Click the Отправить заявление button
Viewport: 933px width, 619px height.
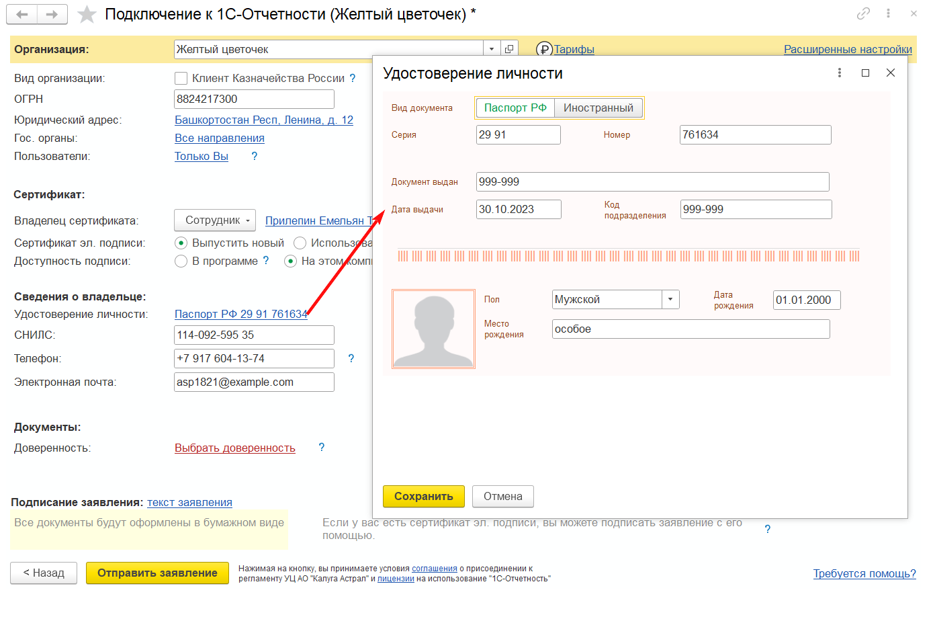pyautogui.click(x=158, y=573)
